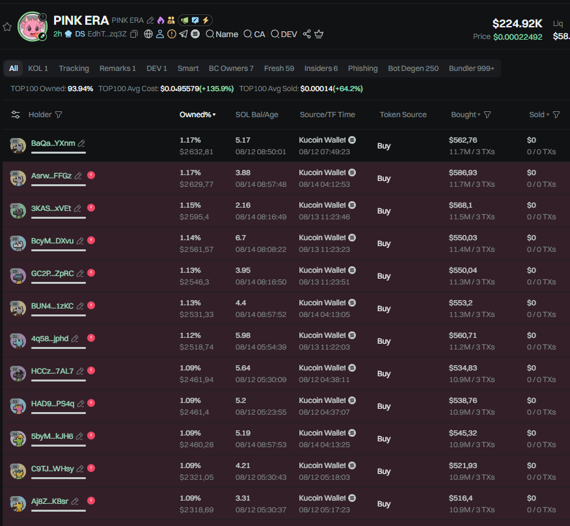Switch to the Smart tab

pyautogui.click(x=188, y=68)
